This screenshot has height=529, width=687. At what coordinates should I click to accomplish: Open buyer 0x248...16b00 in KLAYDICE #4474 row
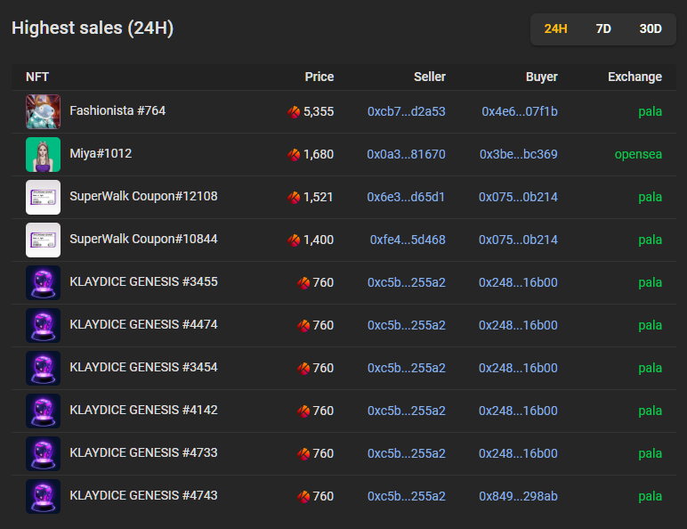(x=518, y=325)
